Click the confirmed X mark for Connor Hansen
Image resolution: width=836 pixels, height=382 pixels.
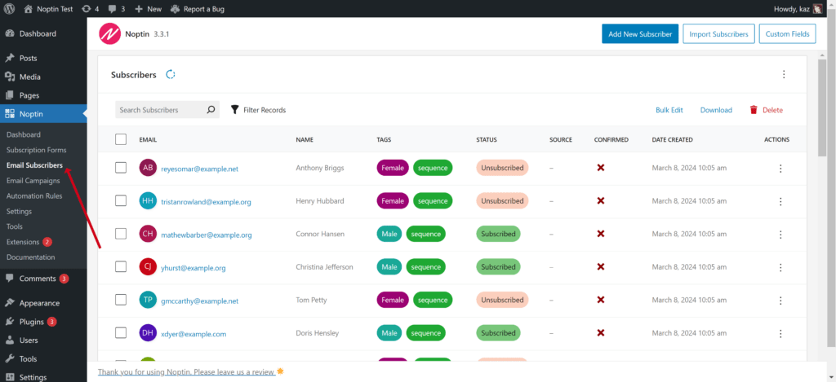pyautogui.click(x=600, y=234)
